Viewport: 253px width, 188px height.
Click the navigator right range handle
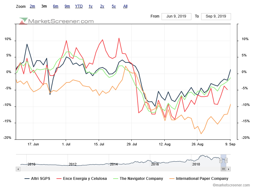click(226, 160)
